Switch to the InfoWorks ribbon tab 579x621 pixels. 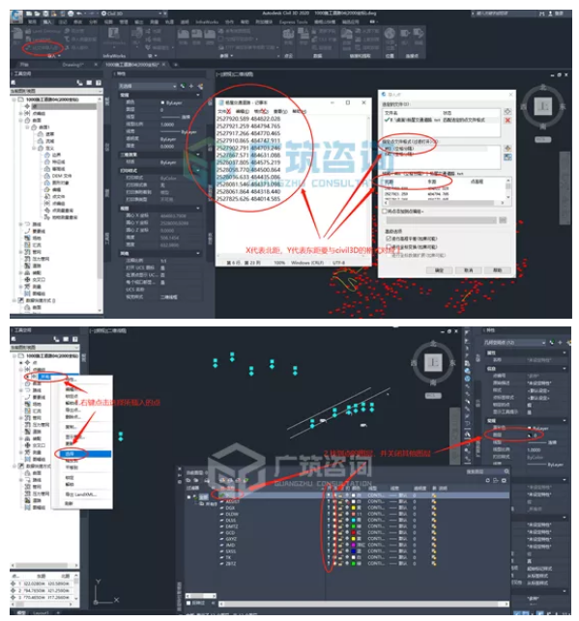(207, 22)
